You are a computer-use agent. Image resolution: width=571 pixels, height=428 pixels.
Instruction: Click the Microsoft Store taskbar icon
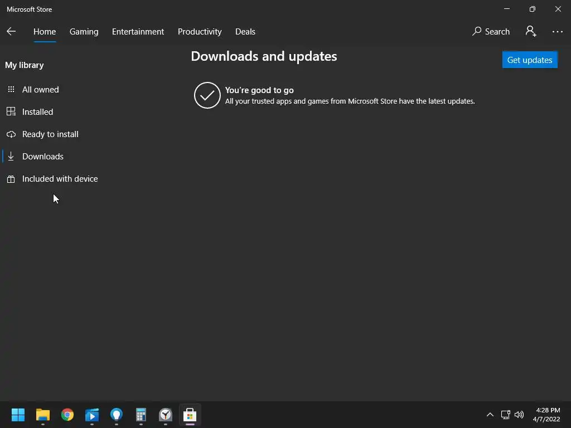pos(190,415)
